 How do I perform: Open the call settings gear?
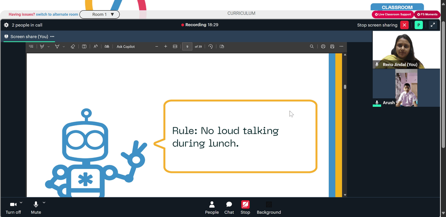[6, 25]
